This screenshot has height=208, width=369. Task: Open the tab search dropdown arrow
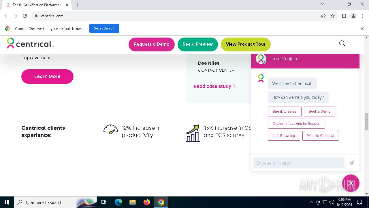[x=323, y=4]
